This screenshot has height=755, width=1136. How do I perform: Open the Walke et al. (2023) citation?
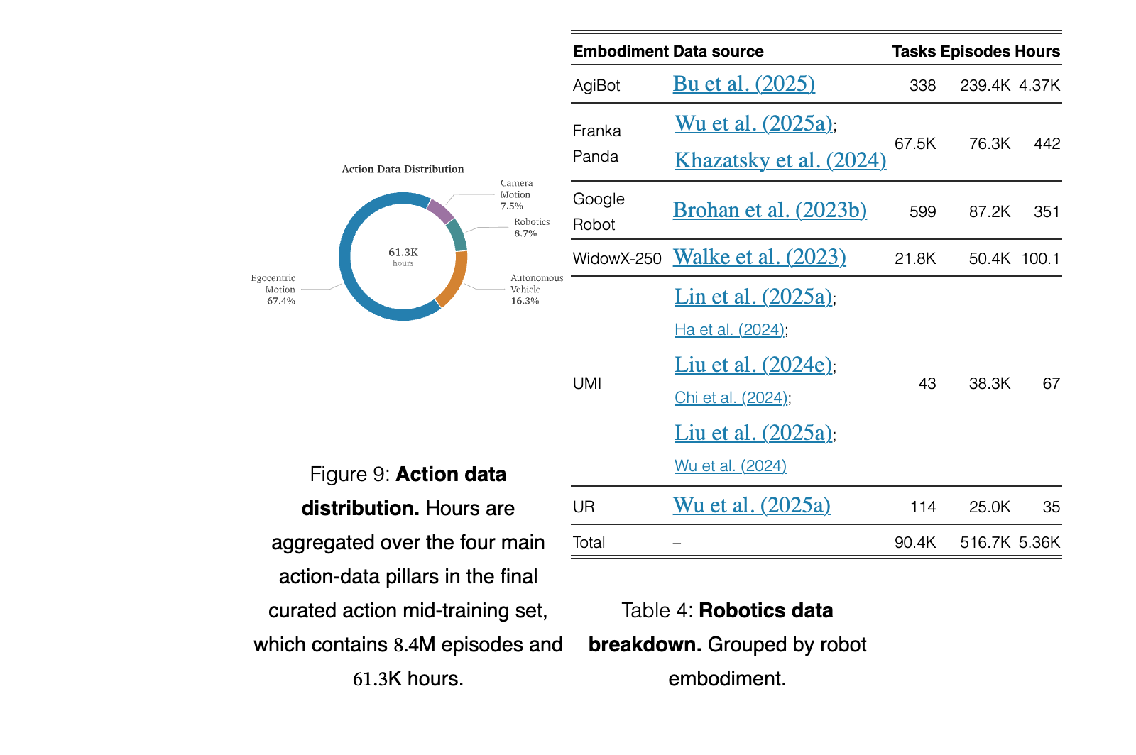click(759, 257)
